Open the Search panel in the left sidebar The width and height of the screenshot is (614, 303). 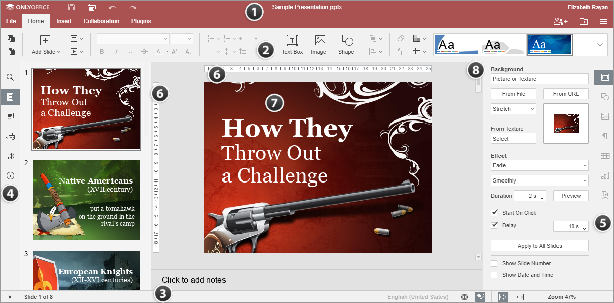(x=10, y=77)
